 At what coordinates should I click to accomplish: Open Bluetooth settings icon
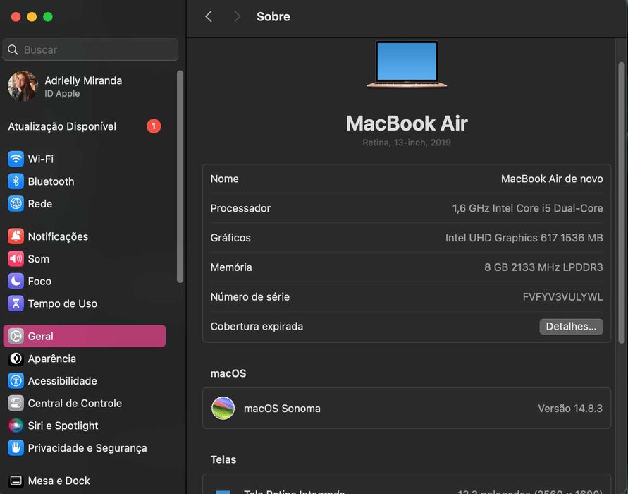coord(16,181)
